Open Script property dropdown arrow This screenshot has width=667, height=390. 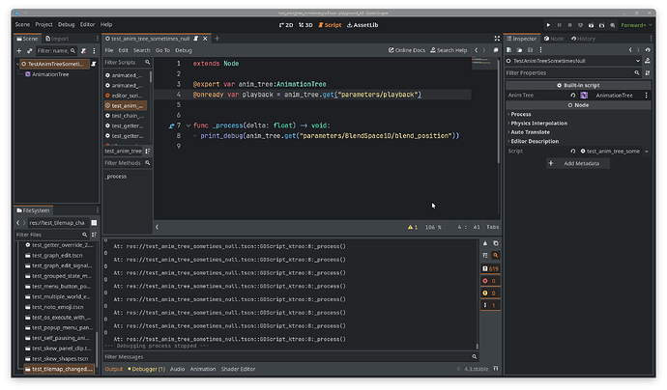click(647, 152)
